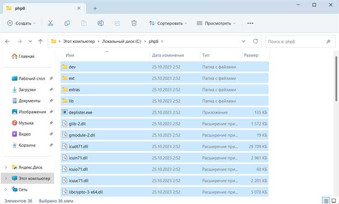Open Корзина in sidebar
This screenshot has height=204, width=339.
click(24, 145)
